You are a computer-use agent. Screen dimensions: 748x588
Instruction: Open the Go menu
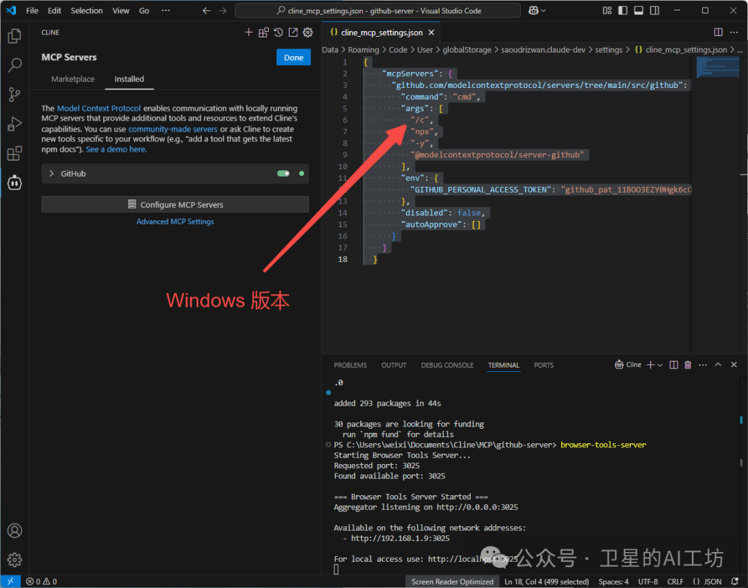pos(144,10)
